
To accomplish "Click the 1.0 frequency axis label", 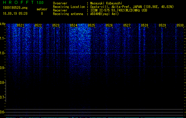I will [x=2, y=53].
